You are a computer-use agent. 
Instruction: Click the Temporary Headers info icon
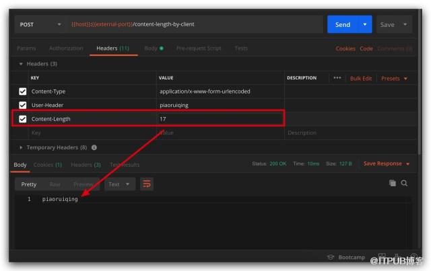coord(94,148)
